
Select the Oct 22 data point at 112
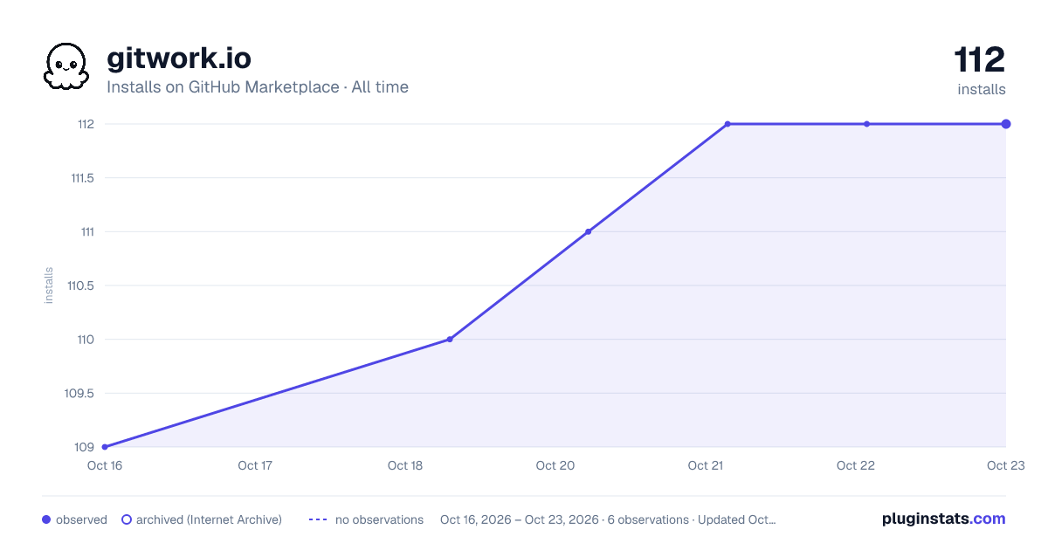866,124
